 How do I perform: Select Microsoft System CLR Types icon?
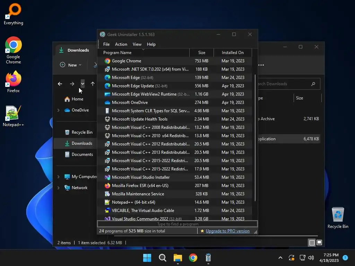coord(107,111)
